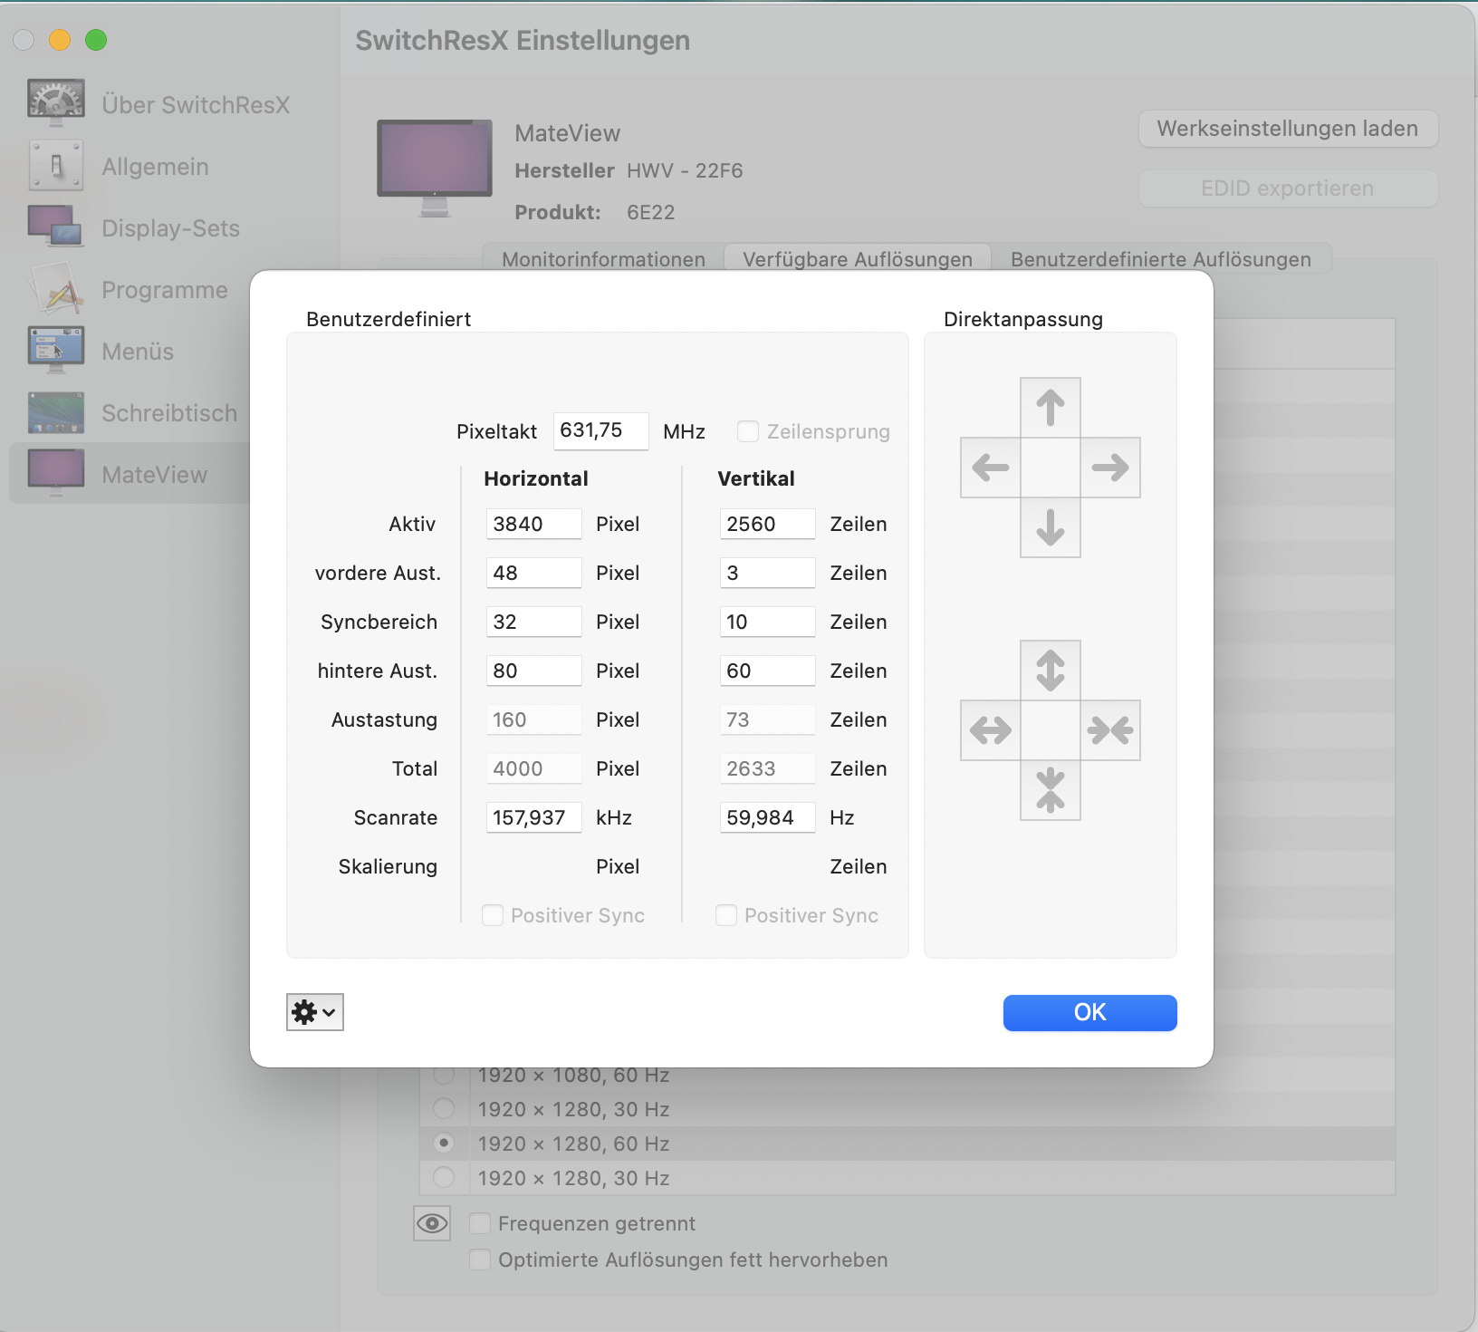Switch to Monitorinformationen tab
Viewport: 1478px width, 1332px height.
[x=603, y=259]
